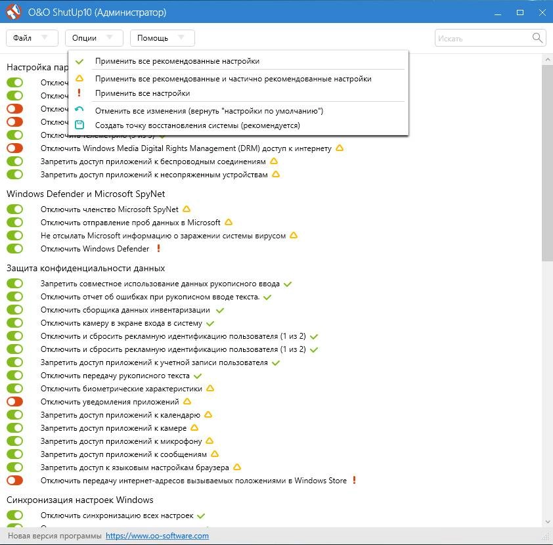Click yellow triangle beside calendar access row
The image size is (553, 545).
[x=208, y=414]
